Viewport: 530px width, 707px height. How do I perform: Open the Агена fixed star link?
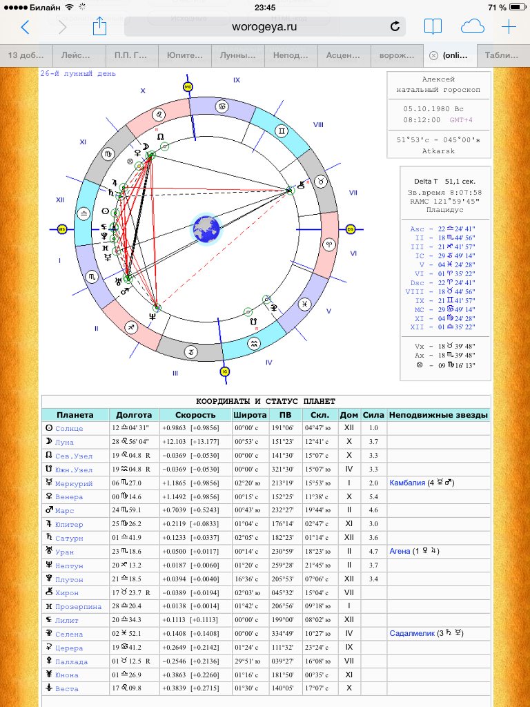coord(400,552)
